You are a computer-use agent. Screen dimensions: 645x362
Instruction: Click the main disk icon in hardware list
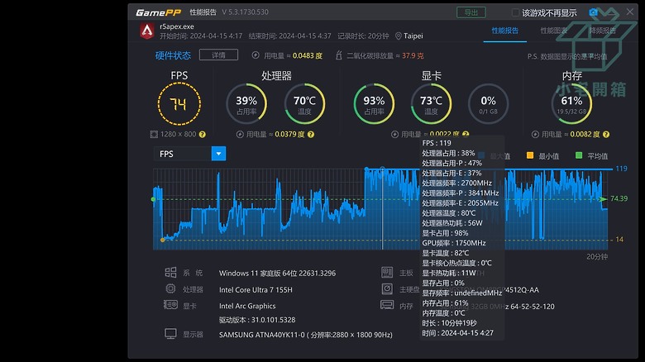point(387,288)
